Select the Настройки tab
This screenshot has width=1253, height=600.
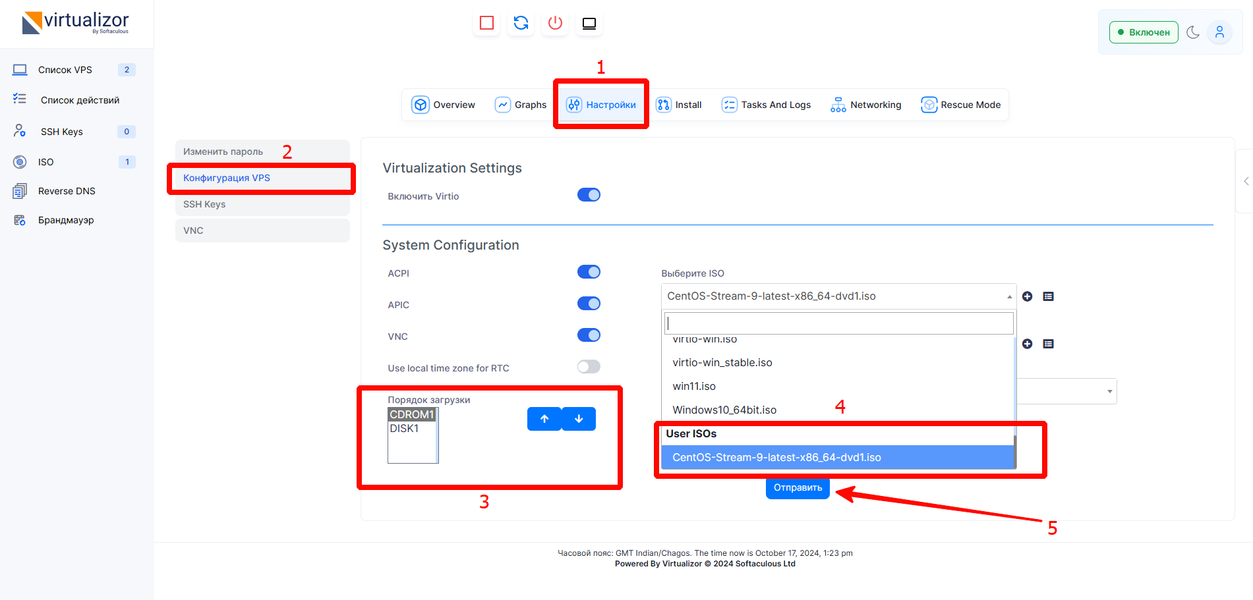point(601,105)
